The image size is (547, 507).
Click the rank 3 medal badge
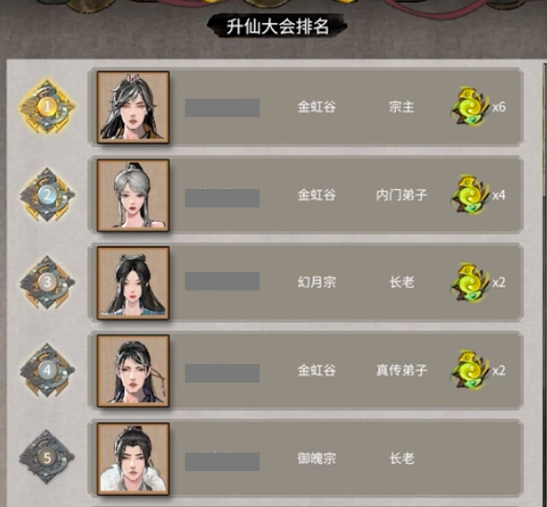click(47, 282)
